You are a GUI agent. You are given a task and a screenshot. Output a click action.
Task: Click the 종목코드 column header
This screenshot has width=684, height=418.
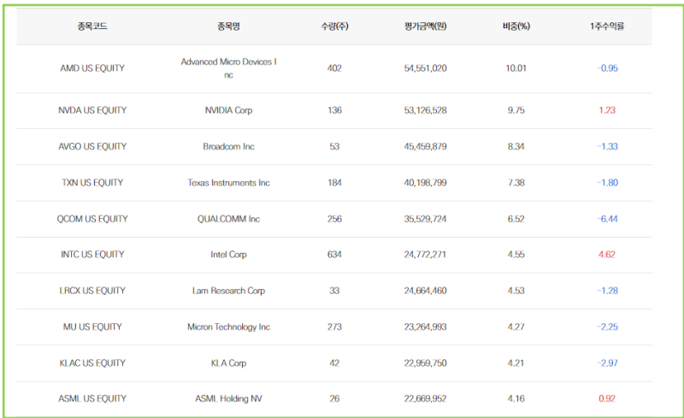(92, 26)
